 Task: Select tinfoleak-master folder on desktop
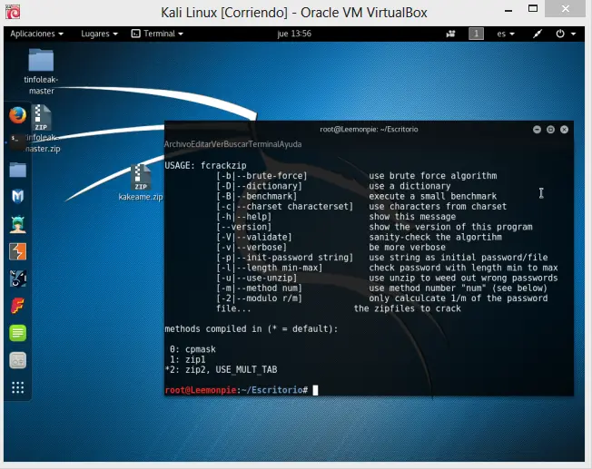click(41, 72)
